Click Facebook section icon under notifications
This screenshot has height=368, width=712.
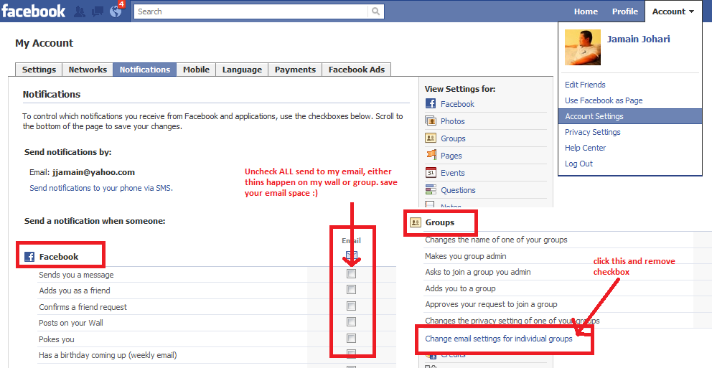point(29,257)
